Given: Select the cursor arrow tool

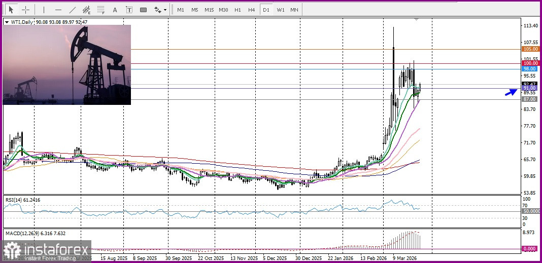Looking at the screenshot, I should tap(11, 10).
